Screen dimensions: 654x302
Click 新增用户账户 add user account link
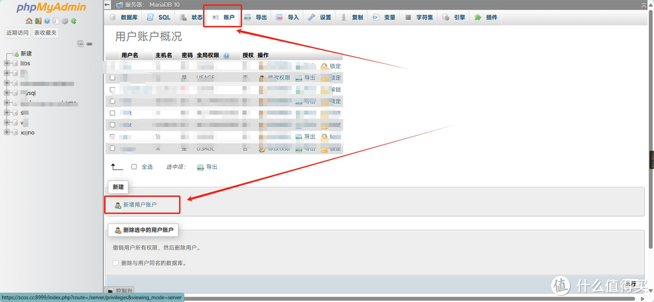coord(136,205)
